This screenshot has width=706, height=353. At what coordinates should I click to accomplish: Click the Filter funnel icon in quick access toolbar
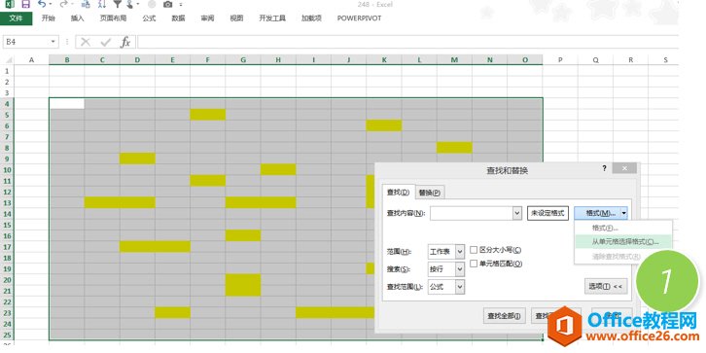pos(119,5)
